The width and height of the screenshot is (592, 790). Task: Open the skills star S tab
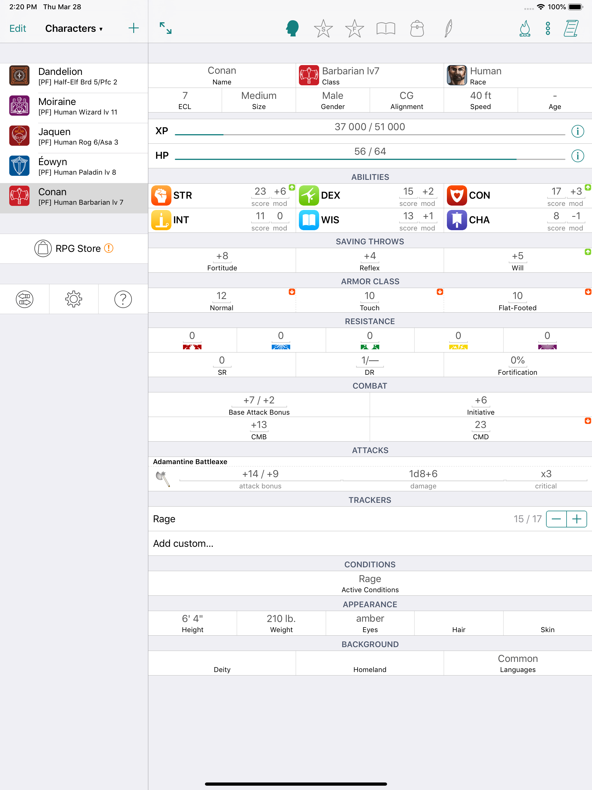click(x=323, y=28)
